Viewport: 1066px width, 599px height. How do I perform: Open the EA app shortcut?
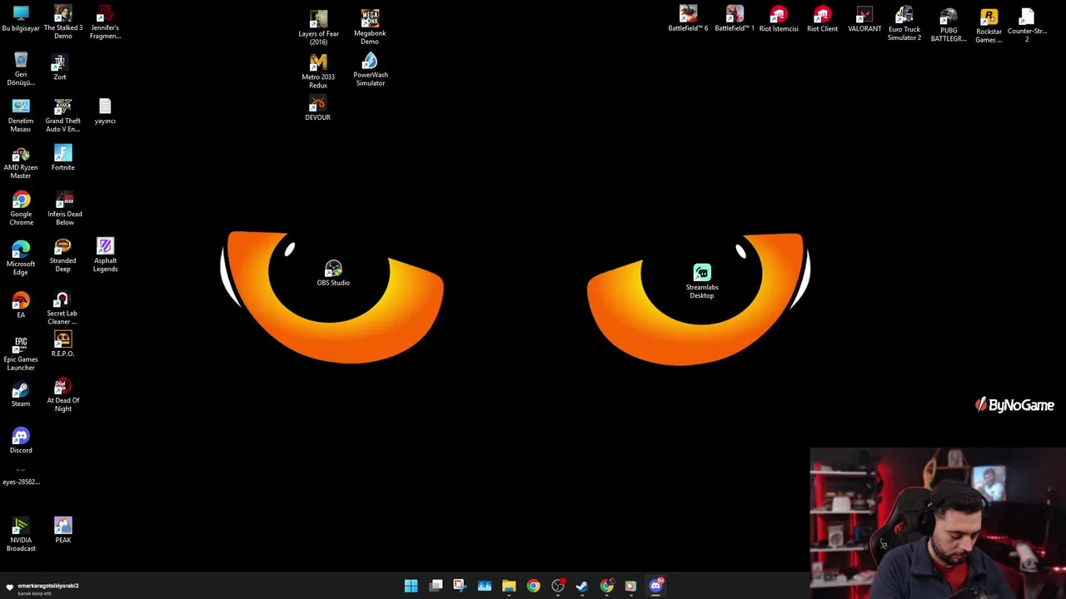(21, 305)
